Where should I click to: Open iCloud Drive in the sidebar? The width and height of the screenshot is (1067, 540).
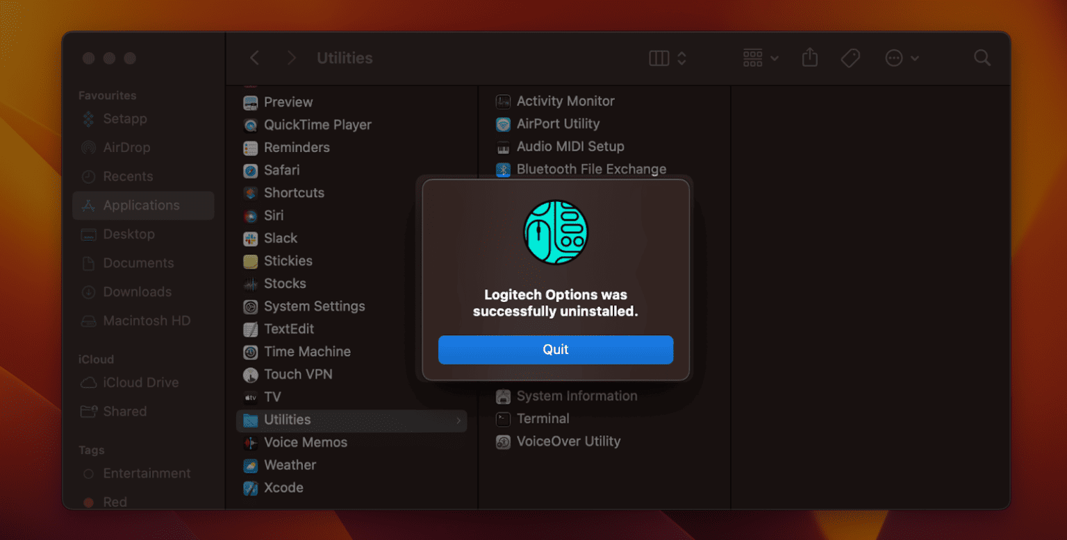(x=140, y=382)
